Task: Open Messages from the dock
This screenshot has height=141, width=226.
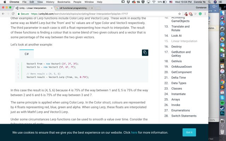Action: (222, 45)
